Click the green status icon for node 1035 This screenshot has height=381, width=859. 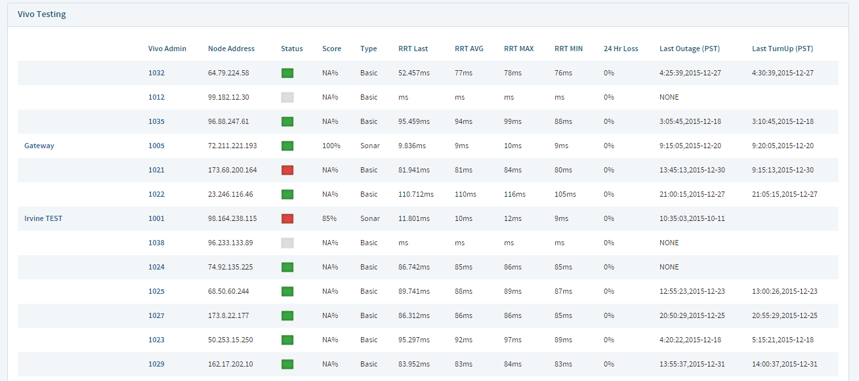(287, 121)
